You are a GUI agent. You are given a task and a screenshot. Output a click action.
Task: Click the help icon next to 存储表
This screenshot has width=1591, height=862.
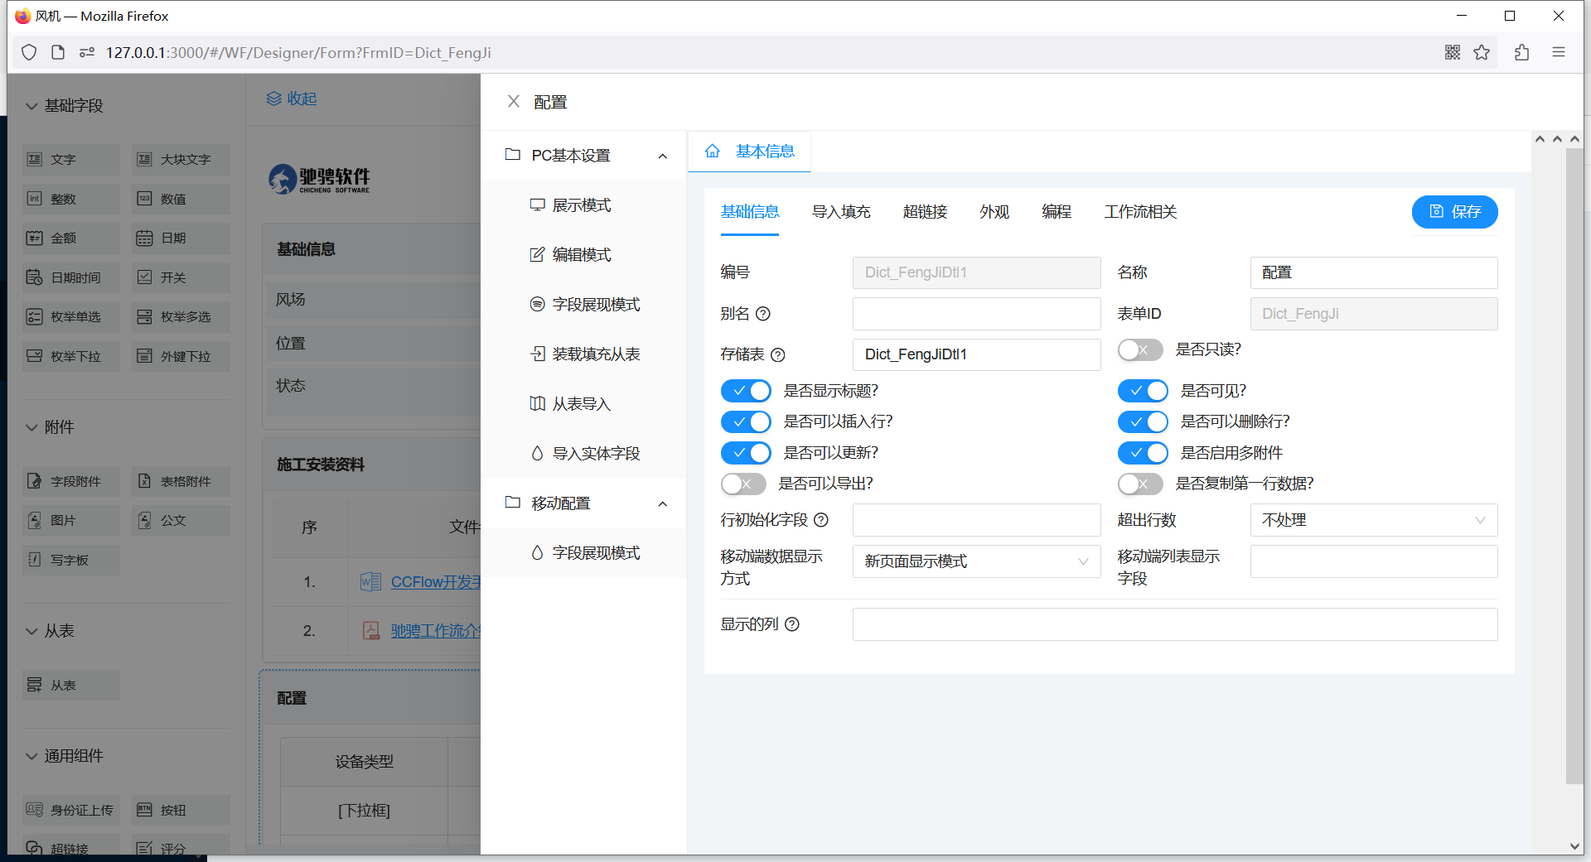[x=777, y=355]
